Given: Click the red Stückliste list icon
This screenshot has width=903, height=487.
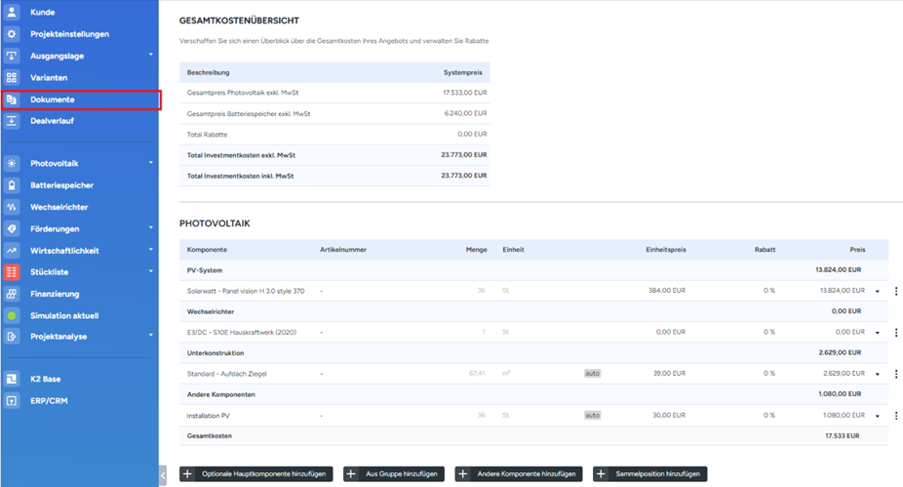Looking at the screenshot, I should pyautogui.click(x=12, y=272).
